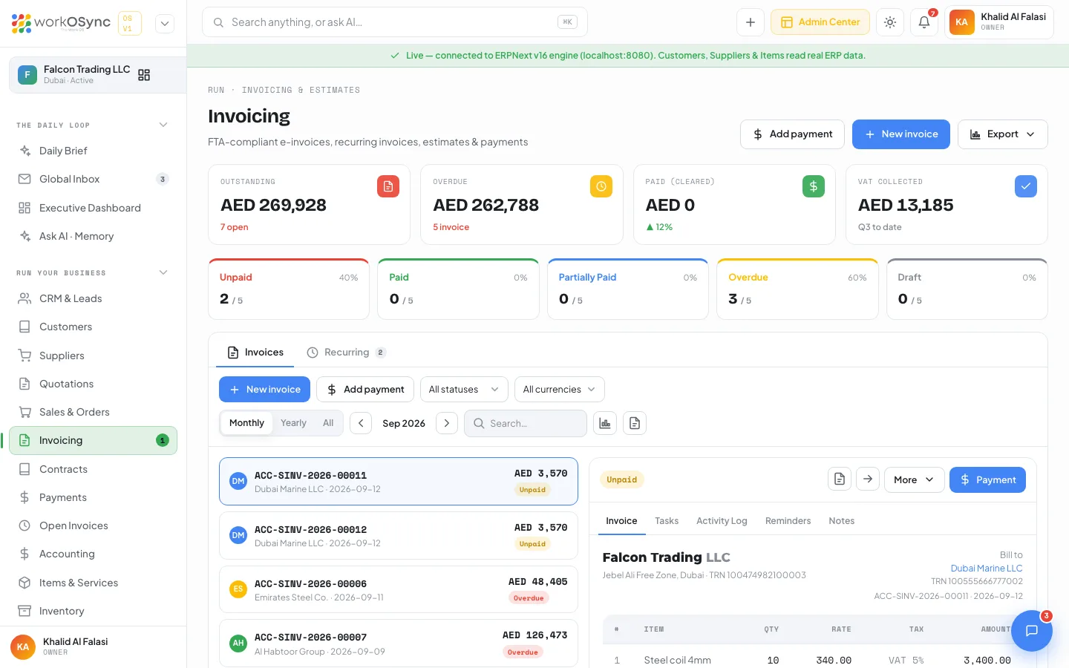Select the All period toggle

328,423
